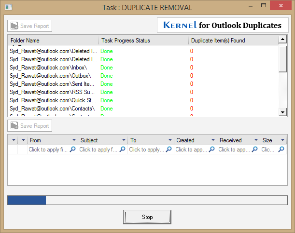Open the first narrow column dropdown arrow
295x233 pixels.
coord(14,140)
